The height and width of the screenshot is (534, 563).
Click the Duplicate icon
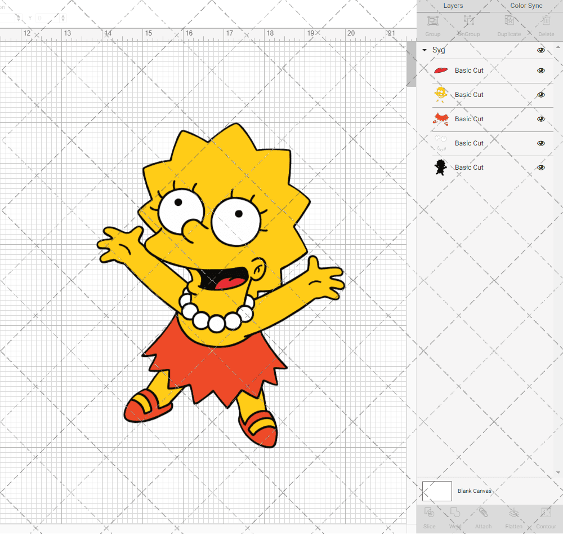click(x=509, y=21)
